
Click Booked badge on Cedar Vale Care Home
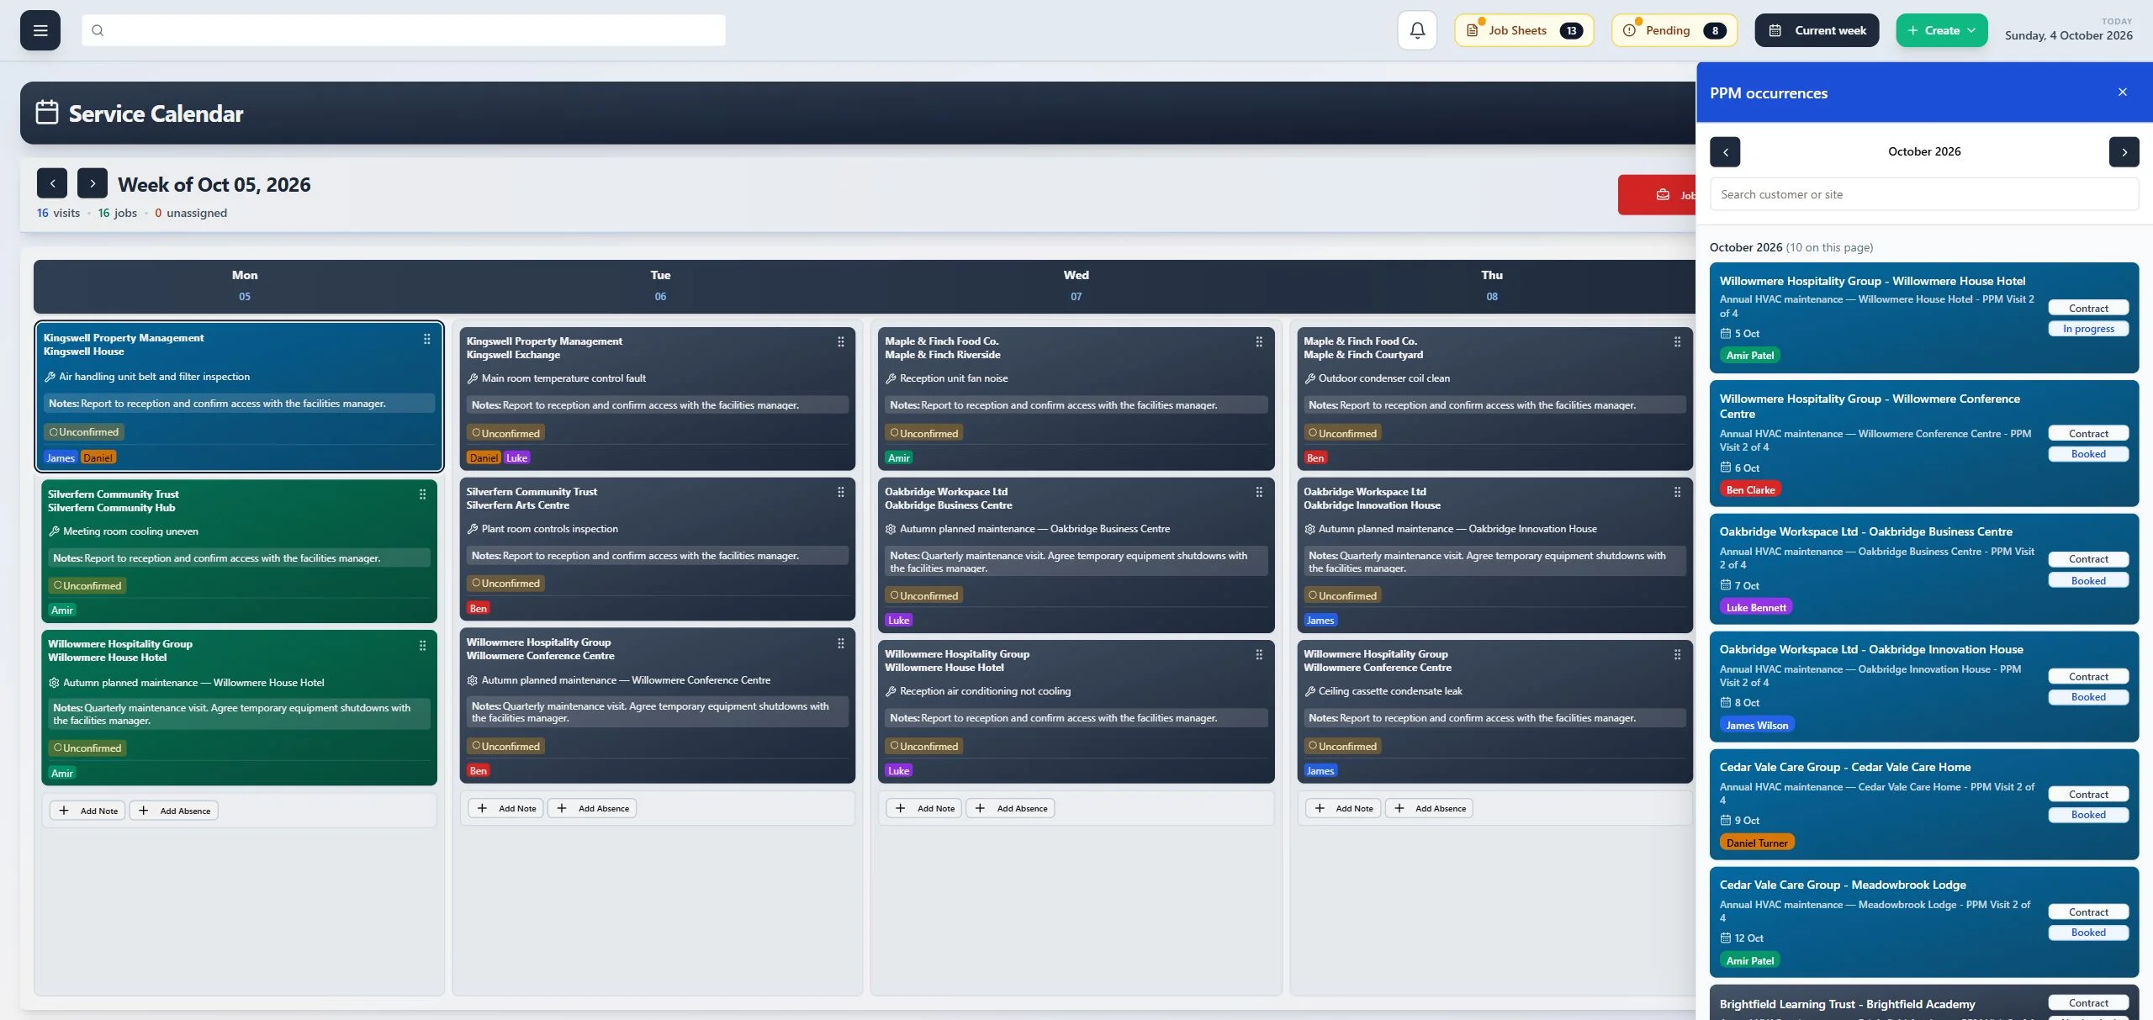[2088, 815]
